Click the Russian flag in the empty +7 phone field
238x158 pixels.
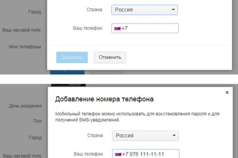click(x=117, y=28)
